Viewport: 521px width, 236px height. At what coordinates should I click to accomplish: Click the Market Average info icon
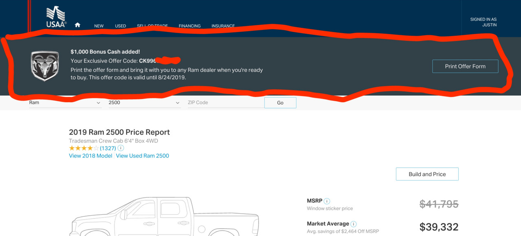click(x=354, y=224)
